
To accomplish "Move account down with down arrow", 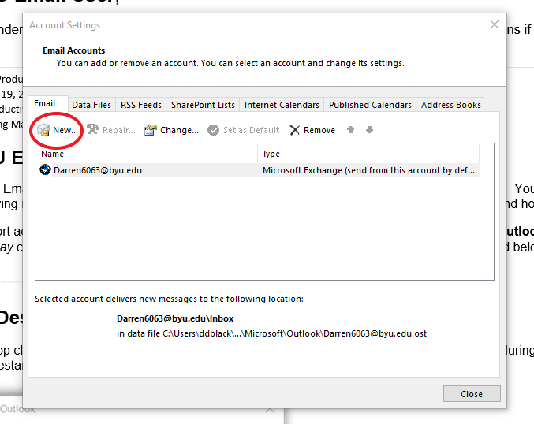I will [x=369, y=130].
